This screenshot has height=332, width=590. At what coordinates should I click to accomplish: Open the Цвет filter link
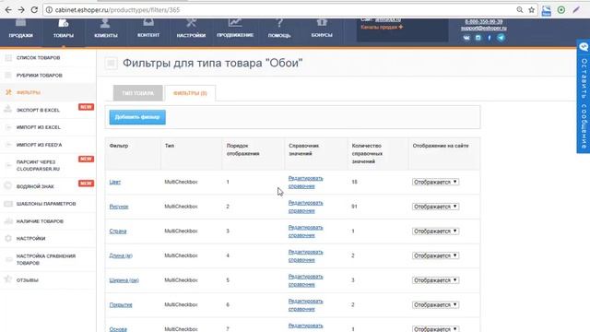pos(114,182)
